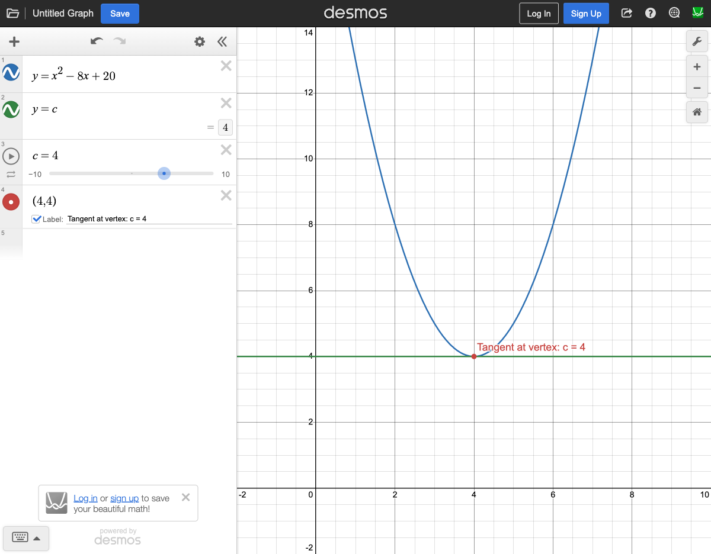The image size is (711, 554).
Task: Zoom out on the graph
Action: coord(697,88)
